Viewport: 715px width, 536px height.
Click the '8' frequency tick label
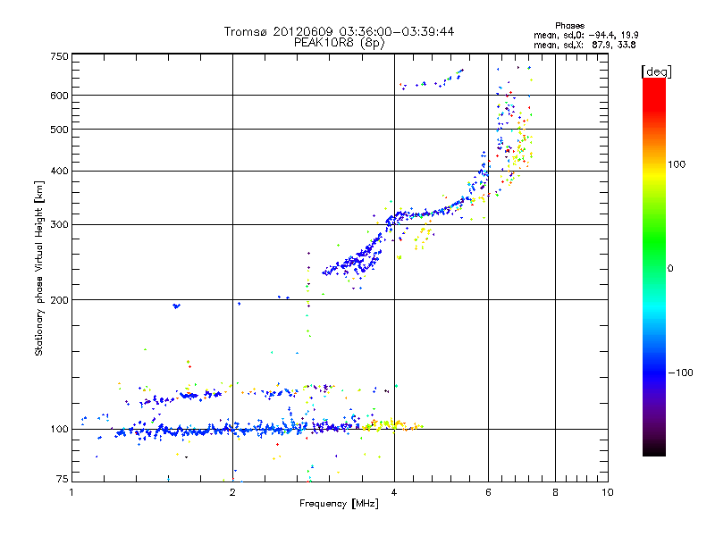[555, 492]
